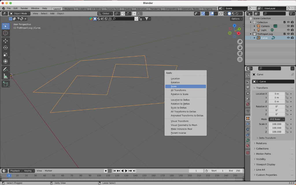Screen dimensions: 296x185
Task: Open the XYZ Euler rotation mode dropdown
Action: 277,119
